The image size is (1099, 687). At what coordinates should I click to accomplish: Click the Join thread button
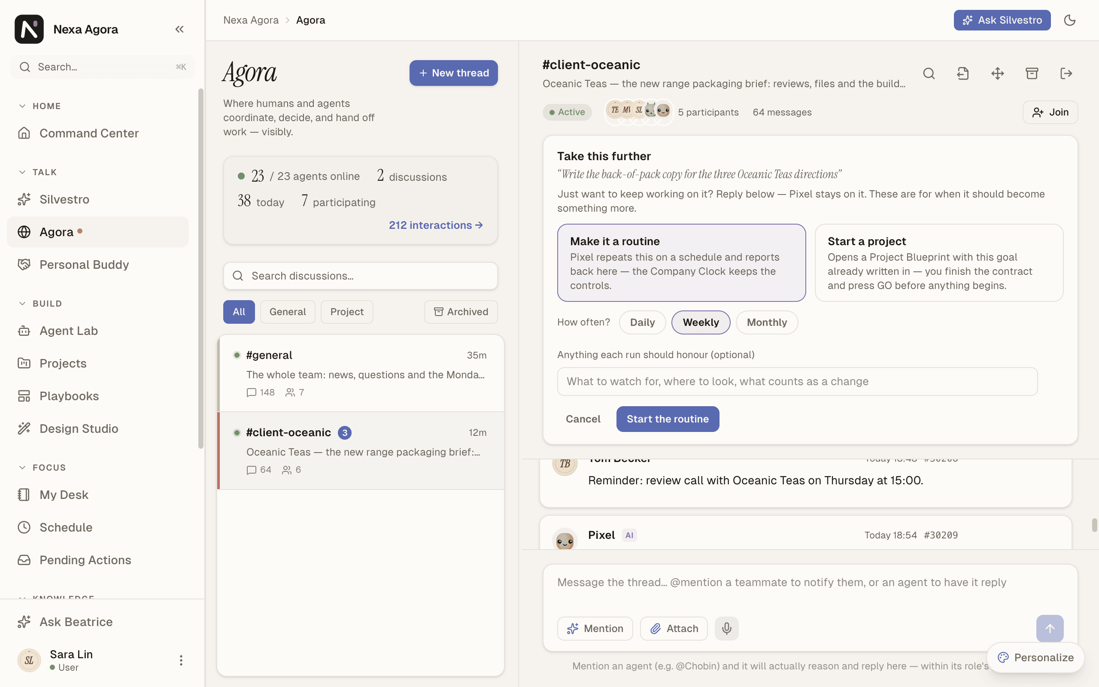click(1050, 112)
